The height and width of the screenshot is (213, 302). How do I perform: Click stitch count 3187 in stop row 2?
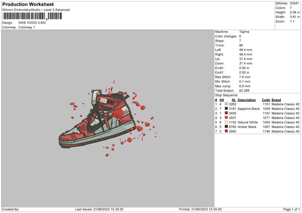point(233,109)
